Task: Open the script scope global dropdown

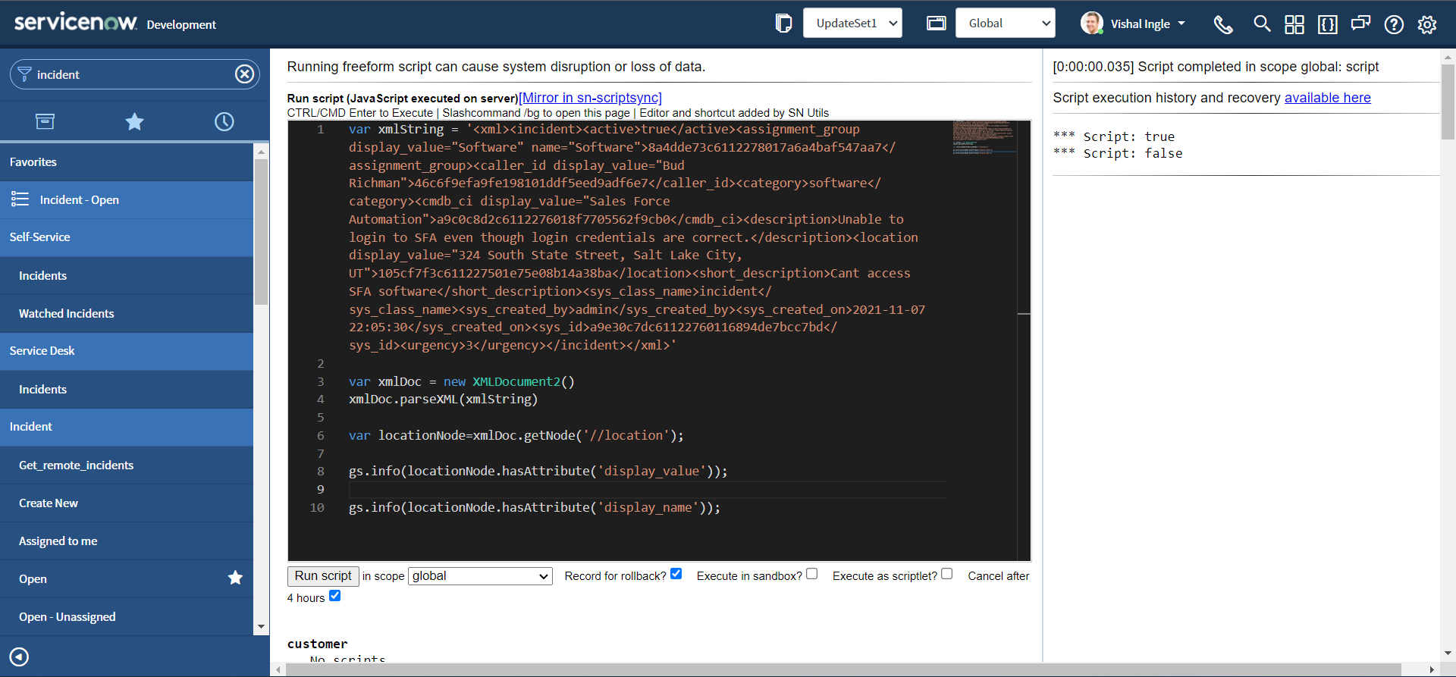Action: (x=481, y=576)
